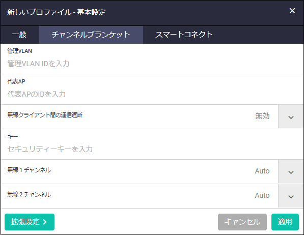This screenshot has width=304, height=235.
Task: Focus the 代表AP ID input field
Action: coord(152,94)
